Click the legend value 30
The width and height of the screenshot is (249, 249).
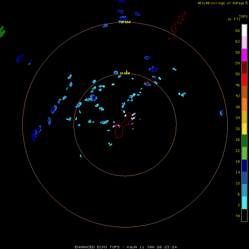[238, 129]
